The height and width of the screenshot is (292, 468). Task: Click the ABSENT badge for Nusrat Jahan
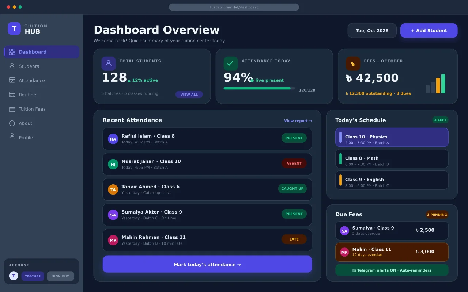tap(294, 164)
